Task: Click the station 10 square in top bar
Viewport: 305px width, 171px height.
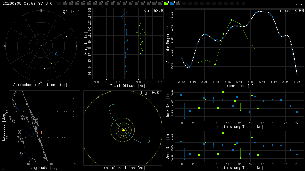Action: 119,4
